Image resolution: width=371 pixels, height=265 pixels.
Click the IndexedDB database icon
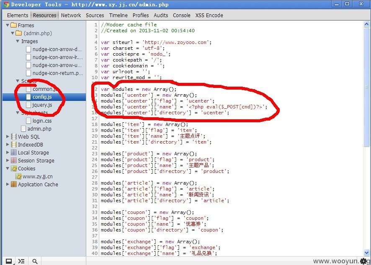tap(14, 144)
